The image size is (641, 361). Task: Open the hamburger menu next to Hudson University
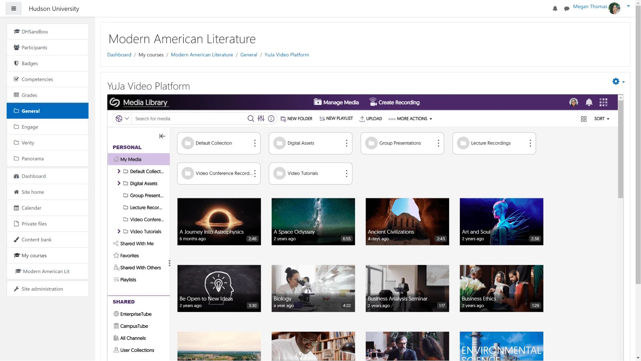click(x=13, y=9)
